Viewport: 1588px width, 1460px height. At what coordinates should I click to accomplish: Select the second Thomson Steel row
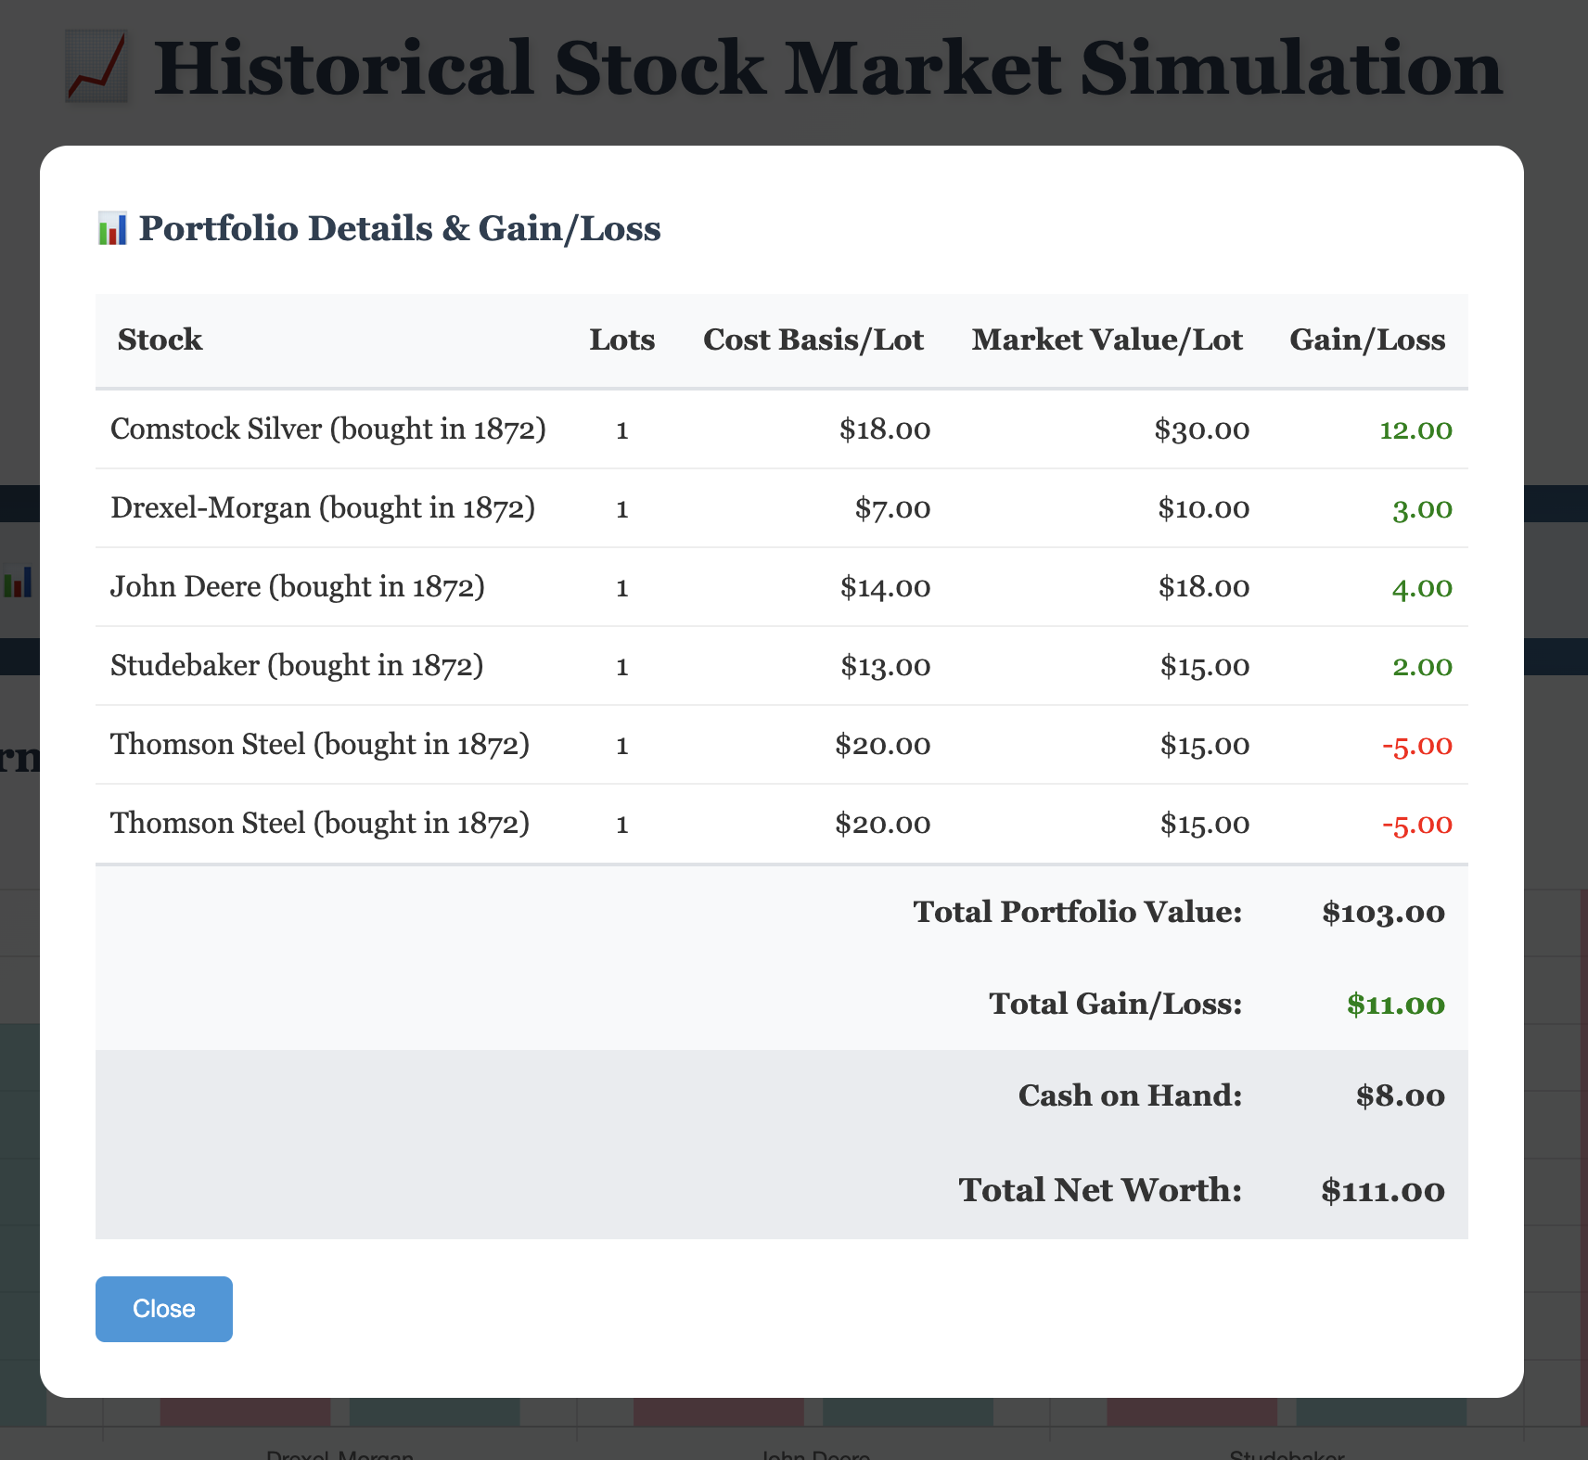[319, 824]
